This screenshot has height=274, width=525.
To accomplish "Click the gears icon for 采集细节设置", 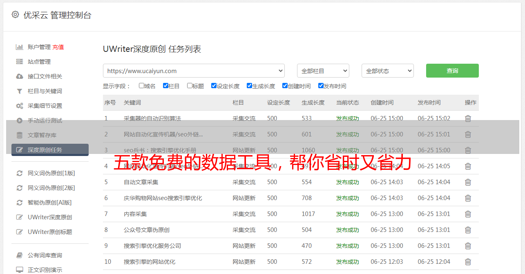I will (19, 106).
